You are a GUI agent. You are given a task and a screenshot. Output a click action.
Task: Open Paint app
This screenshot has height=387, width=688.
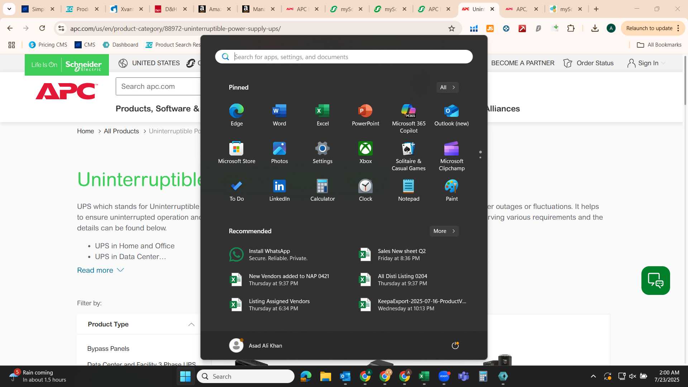(x=451, y=191)
